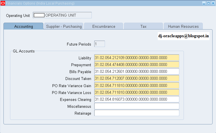Click the PO Rate Variance Loss label

pyautogui.click(x=71, y=93)
